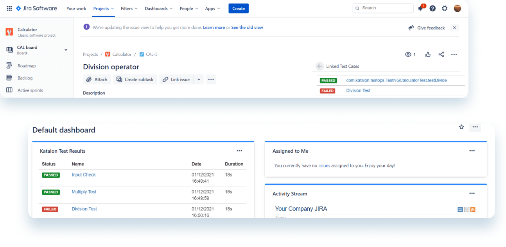Open the megaphone Give feedback button

pos(427,28)
